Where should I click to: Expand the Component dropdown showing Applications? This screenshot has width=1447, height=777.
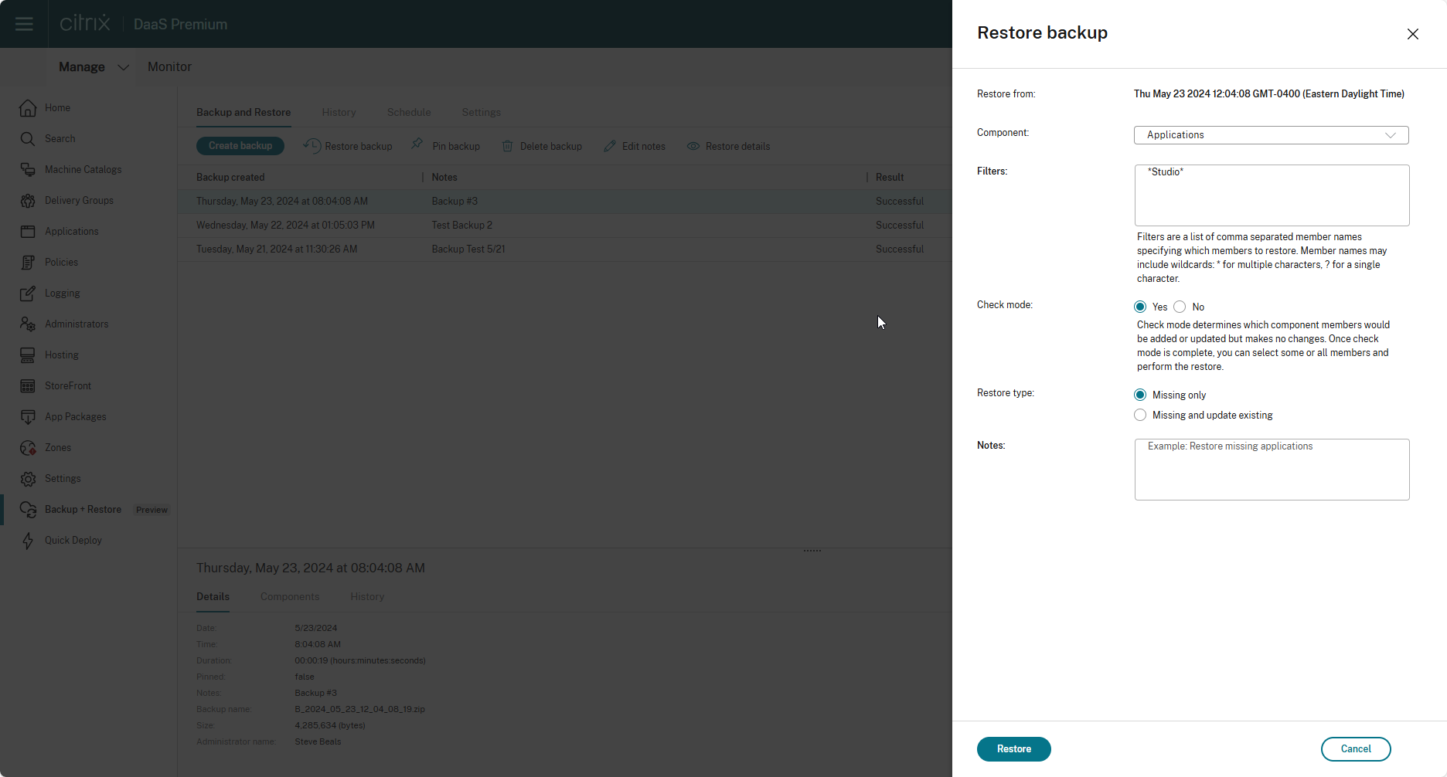click(x=1271, y=135)
